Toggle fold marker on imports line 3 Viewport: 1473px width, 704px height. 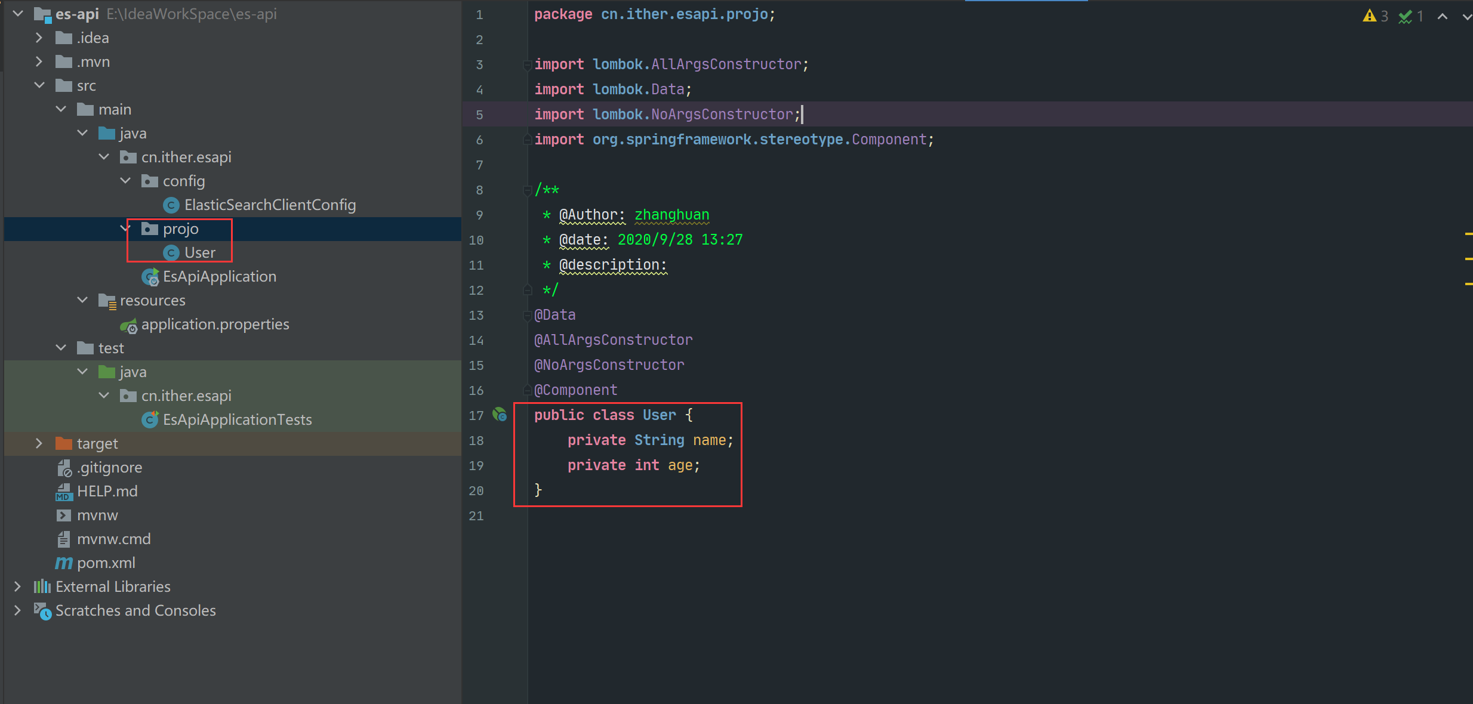point(527,64)
